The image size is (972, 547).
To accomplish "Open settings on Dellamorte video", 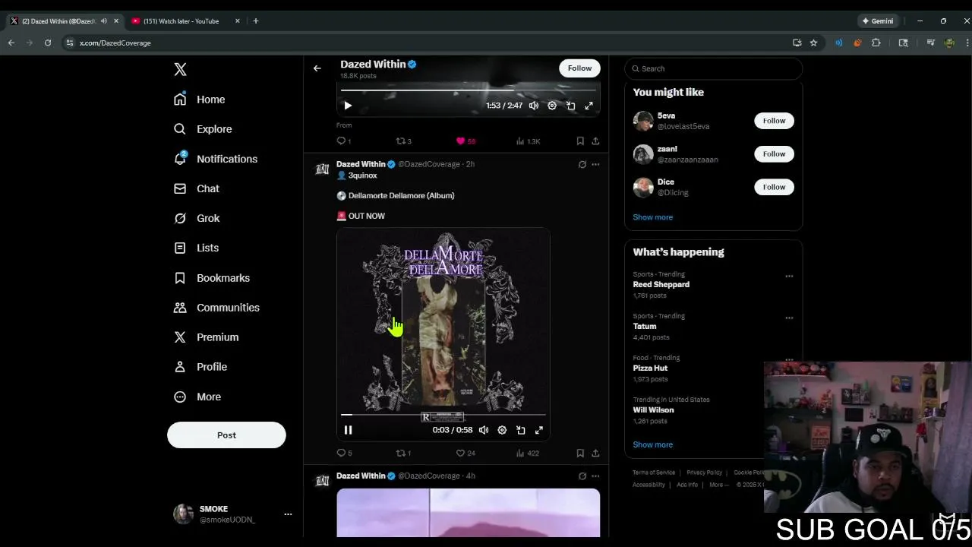I will tap(502, 430).
